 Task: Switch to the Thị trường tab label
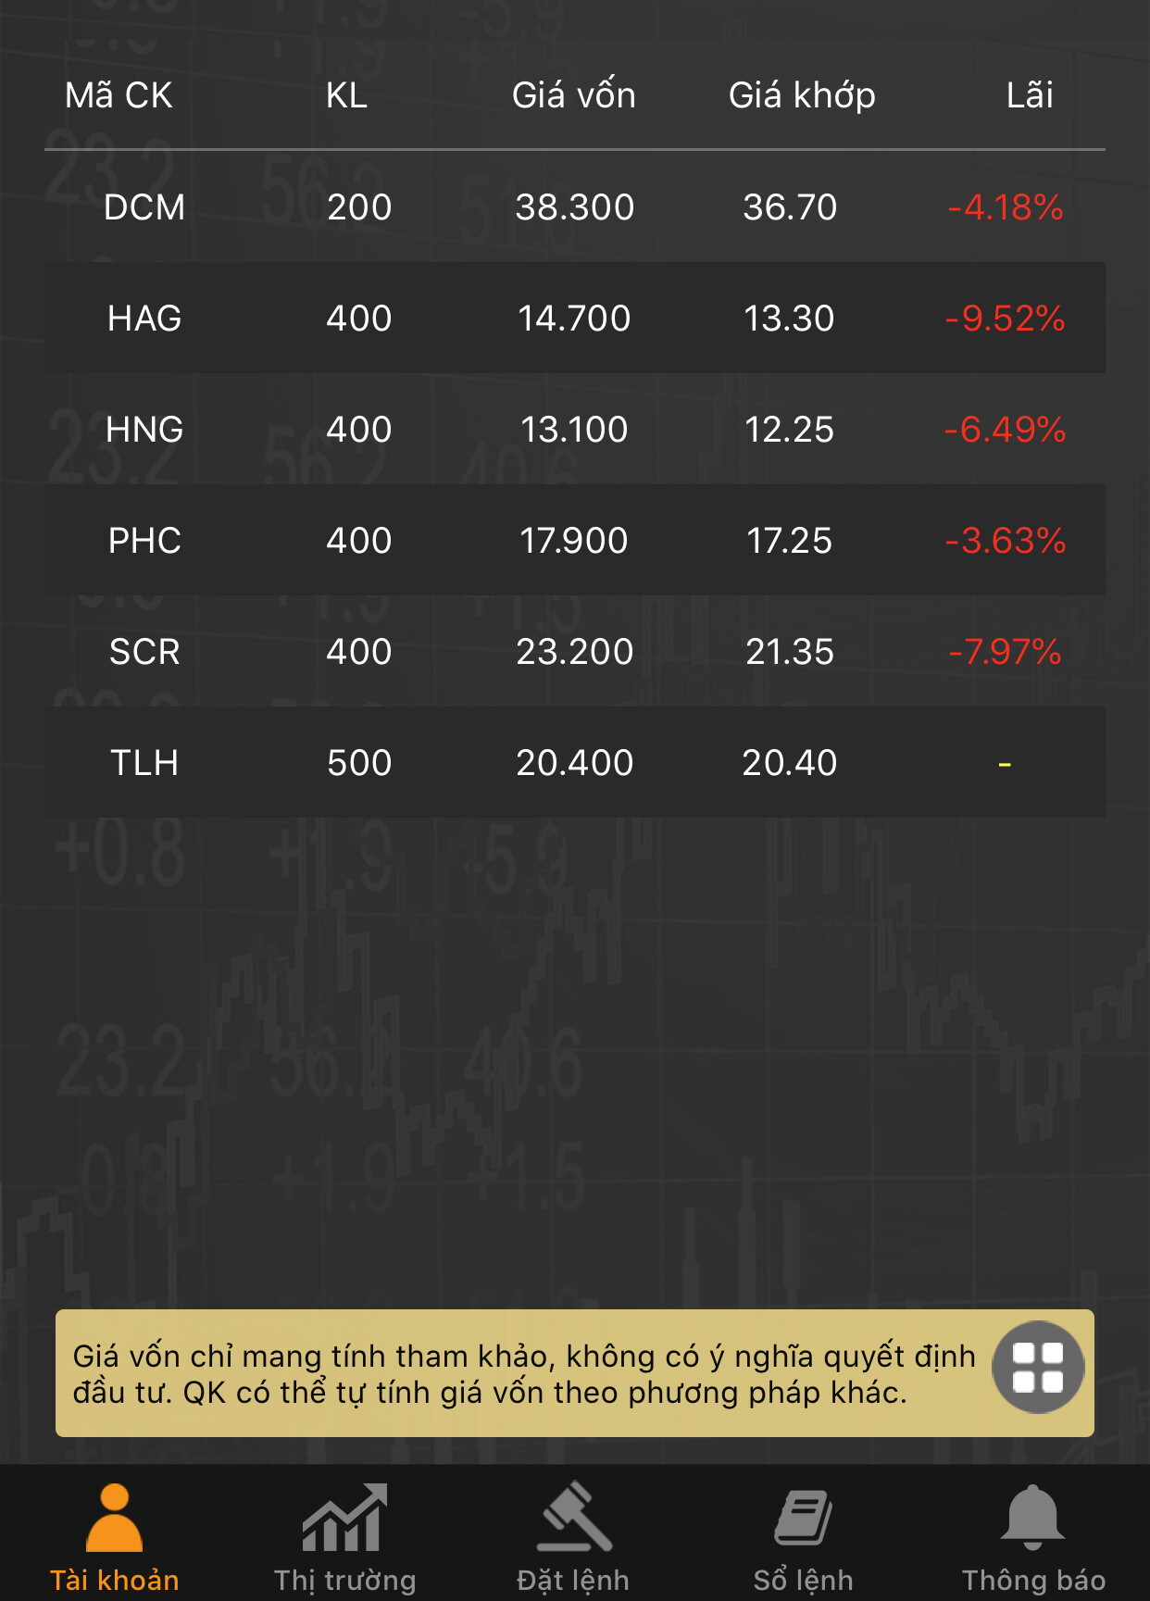click(x=344, y=1580)
